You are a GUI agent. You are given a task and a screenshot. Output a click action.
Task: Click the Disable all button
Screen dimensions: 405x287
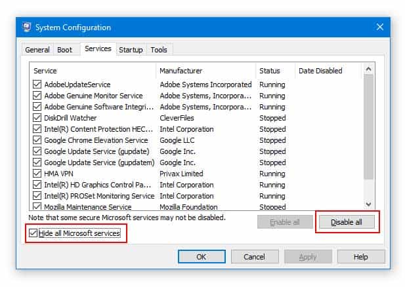(347, 222)
